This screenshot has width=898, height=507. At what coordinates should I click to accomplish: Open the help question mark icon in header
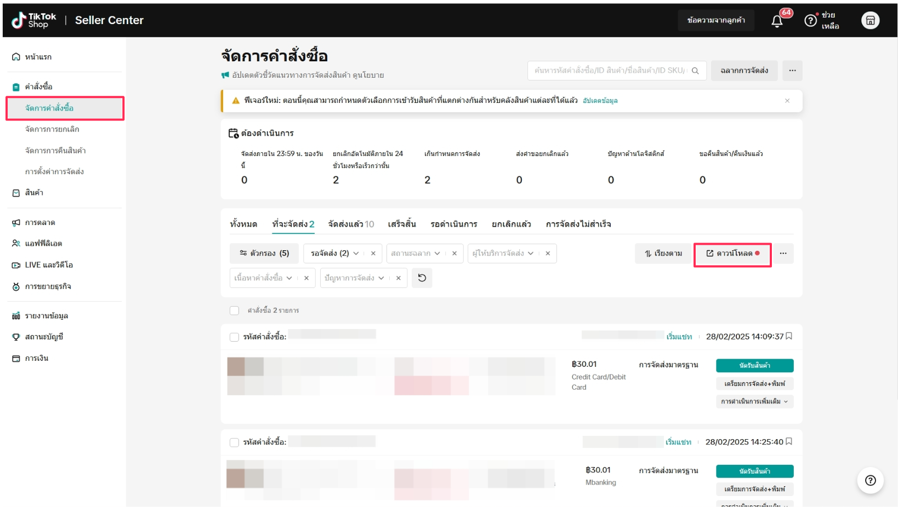(810, 21)
